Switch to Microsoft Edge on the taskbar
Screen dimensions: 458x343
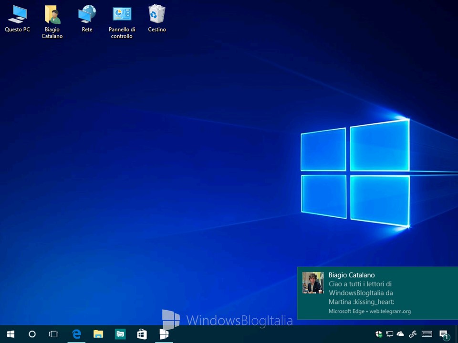[x=76, y=334]
